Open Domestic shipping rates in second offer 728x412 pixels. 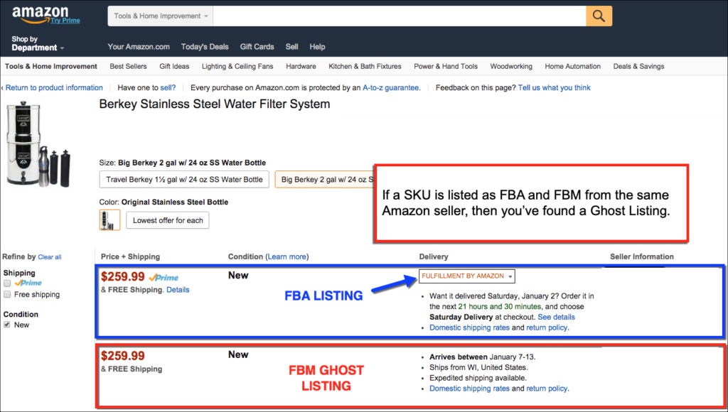469,389
